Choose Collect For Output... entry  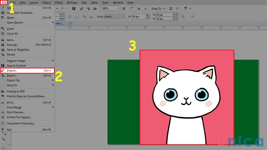(27, 117)
